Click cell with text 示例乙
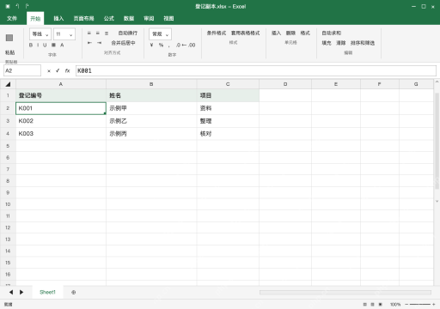Screen dimensions: 440x309 (x=151, y=121)
